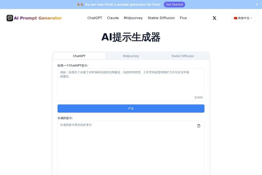Focus the ChatGPT prompt input textarea
This screenshot has height=175, width=262.
pyautogui.click(x=131, y=85)
